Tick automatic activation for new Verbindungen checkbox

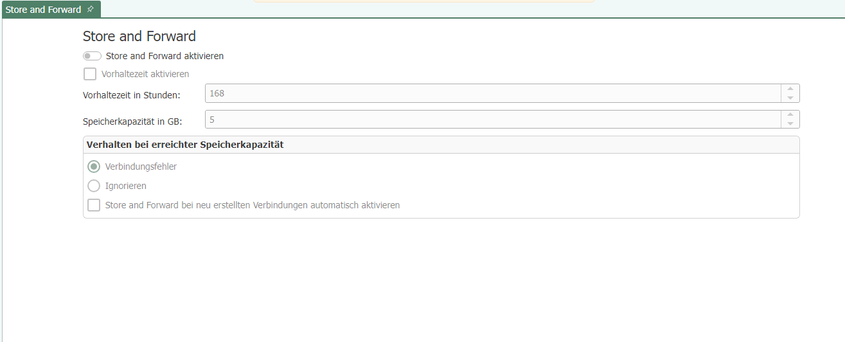(x=94, y=205)
